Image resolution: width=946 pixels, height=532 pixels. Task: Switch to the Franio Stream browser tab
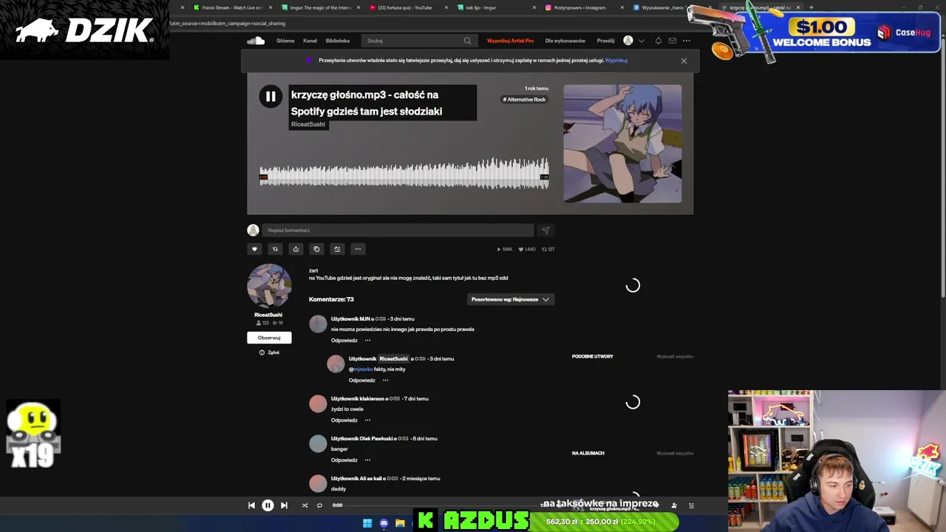point(233,7)
